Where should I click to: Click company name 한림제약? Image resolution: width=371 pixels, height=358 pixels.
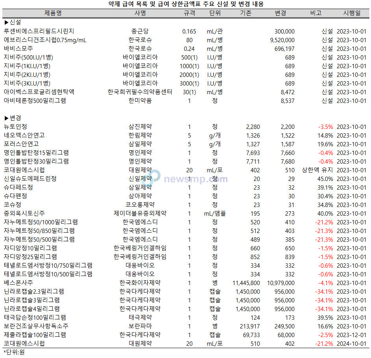(140, 135)
